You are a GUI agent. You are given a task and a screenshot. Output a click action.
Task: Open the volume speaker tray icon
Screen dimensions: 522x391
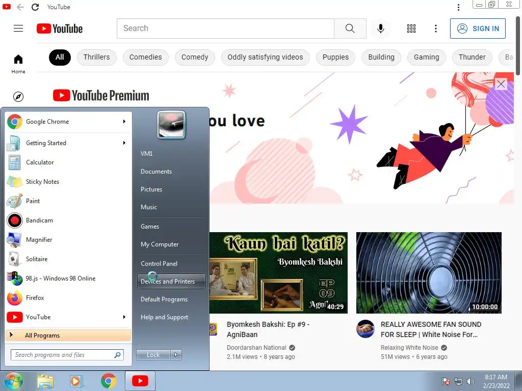click(471, 381)
